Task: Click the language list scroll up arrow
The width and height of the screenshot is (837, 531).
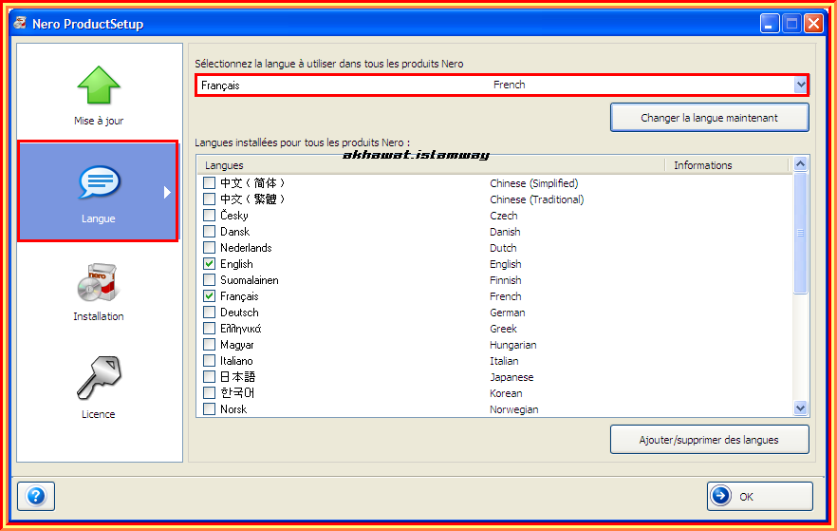Action: pyautogui.click(x=800, y=164)
